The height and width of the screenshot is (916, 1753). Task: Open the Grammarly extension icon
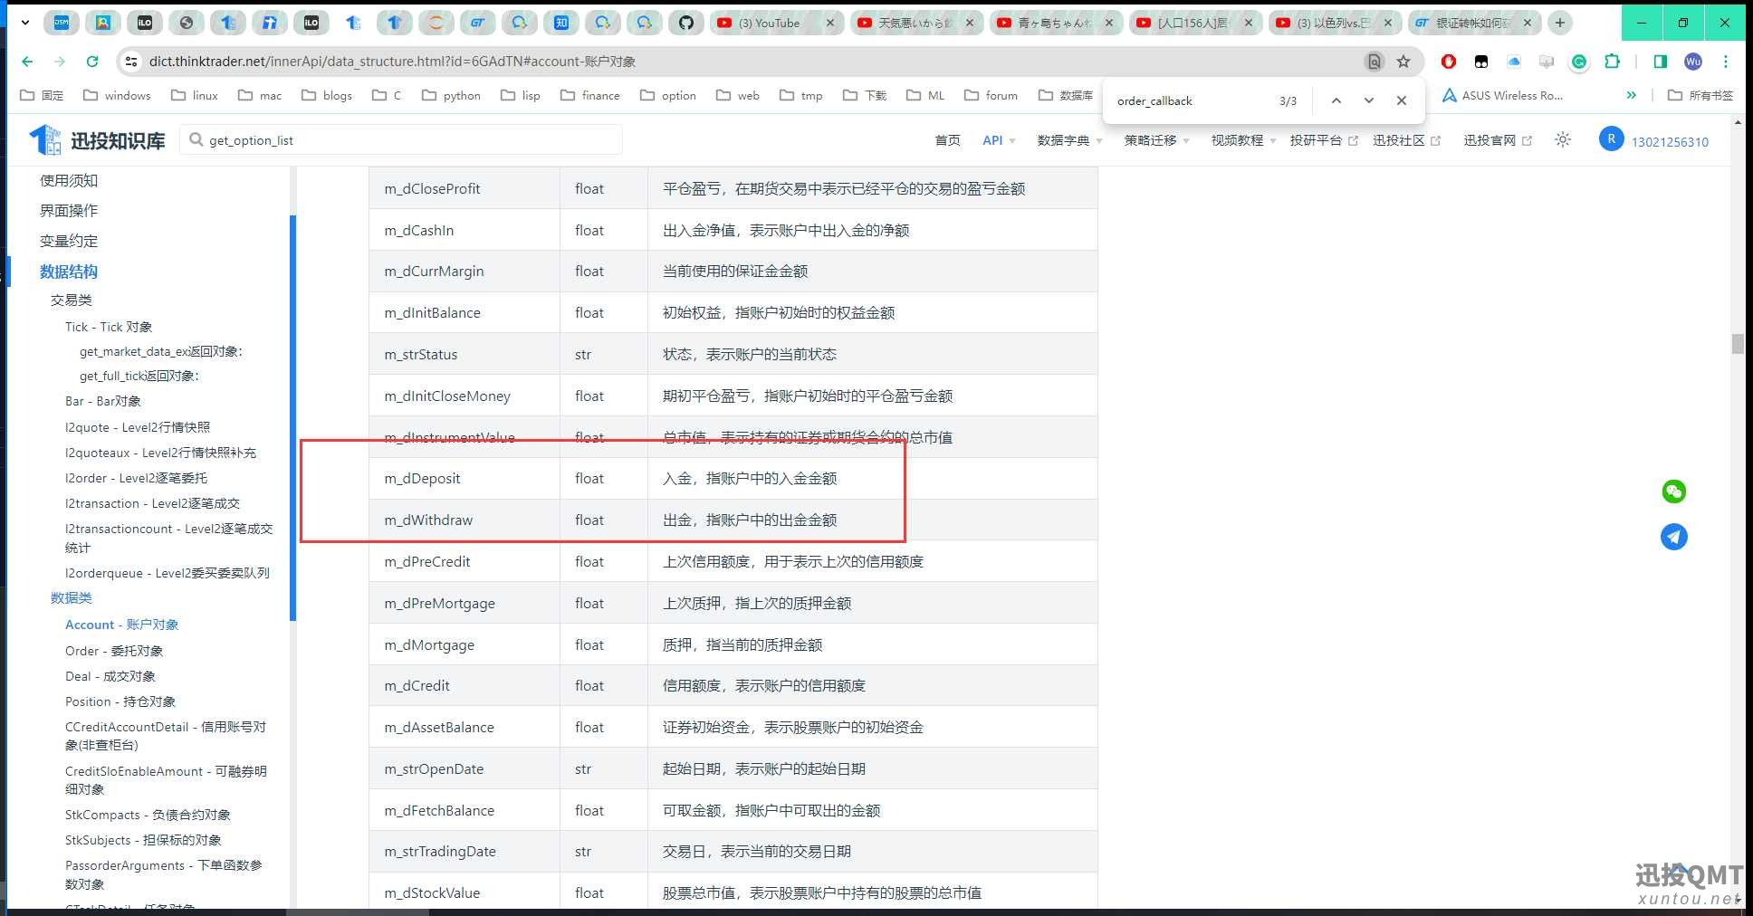pos(1579,62)
